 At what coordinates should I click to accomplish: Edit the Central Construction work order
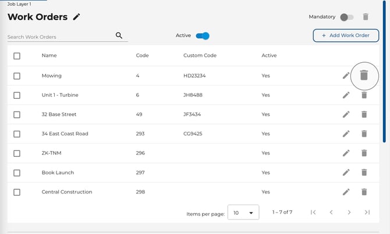(346, 192)
